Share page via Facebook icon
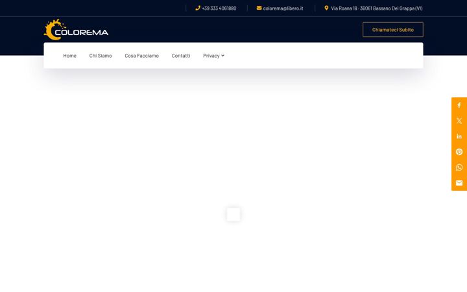Image resolution: width=467 pixels, height=292 pixels. (x=459, y=105)
